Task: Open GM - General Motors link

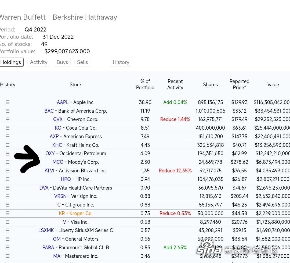Action: [x=76, y=239]
